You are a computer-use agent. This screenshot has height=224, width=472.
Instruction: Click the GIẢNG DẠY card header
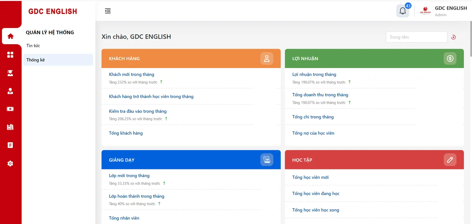tap(191, 160)
